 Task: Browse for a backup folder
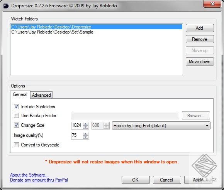tap(196, 116)
